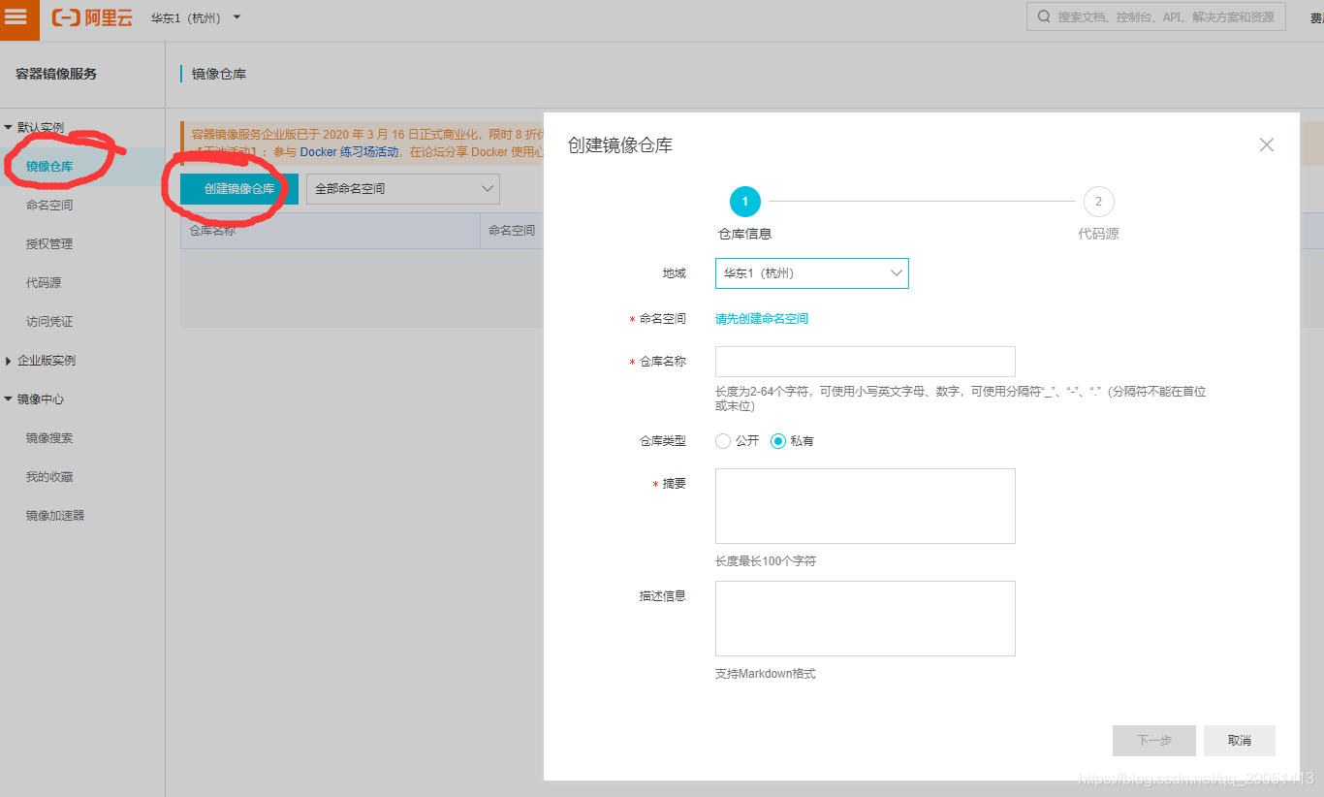Focus the 描述信息 text area

[x=866, y=619]
